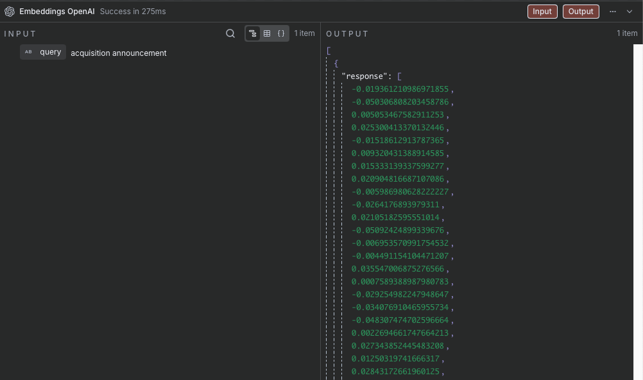Open the three-dot more options menu
Image resolution: width=643 pixels, height=380 pixels.
pyautogui.click(x=613, y=12)
